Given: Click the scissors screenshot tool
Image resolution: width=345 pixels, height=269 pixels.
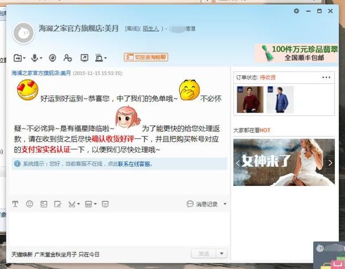Looking at the screenshot, I should 72,204.
